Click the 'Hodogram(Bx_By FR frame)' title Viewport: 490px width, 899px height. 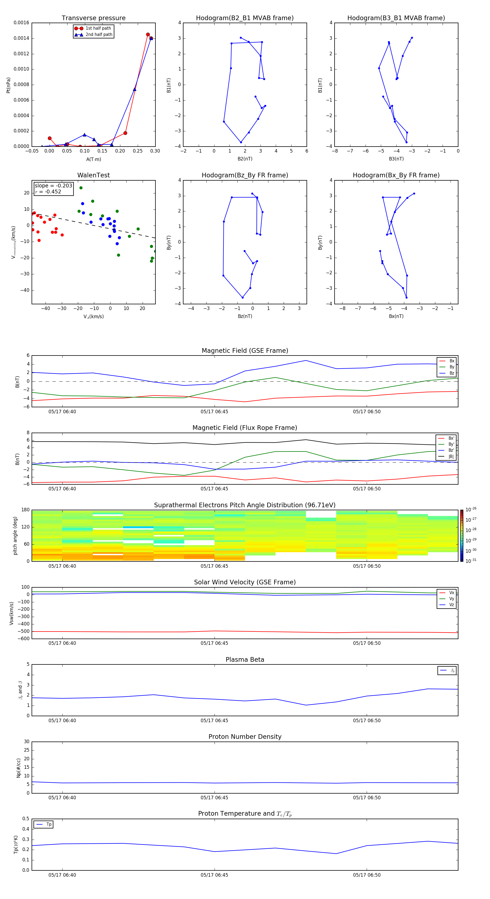tap(396, 175)
